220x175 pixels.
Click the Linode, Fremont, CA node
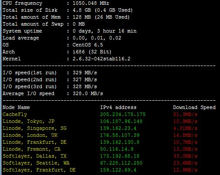tap(31, 149)
